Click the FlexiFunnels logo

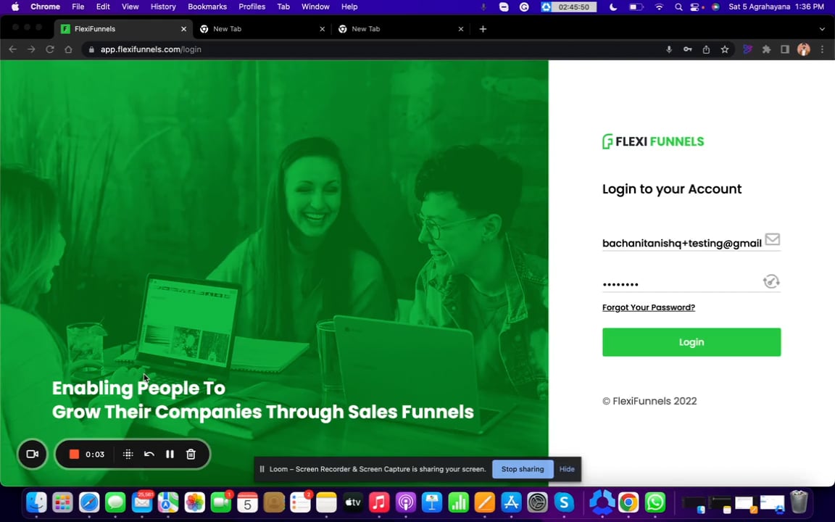pyautogui.click(x=653, y=141)
